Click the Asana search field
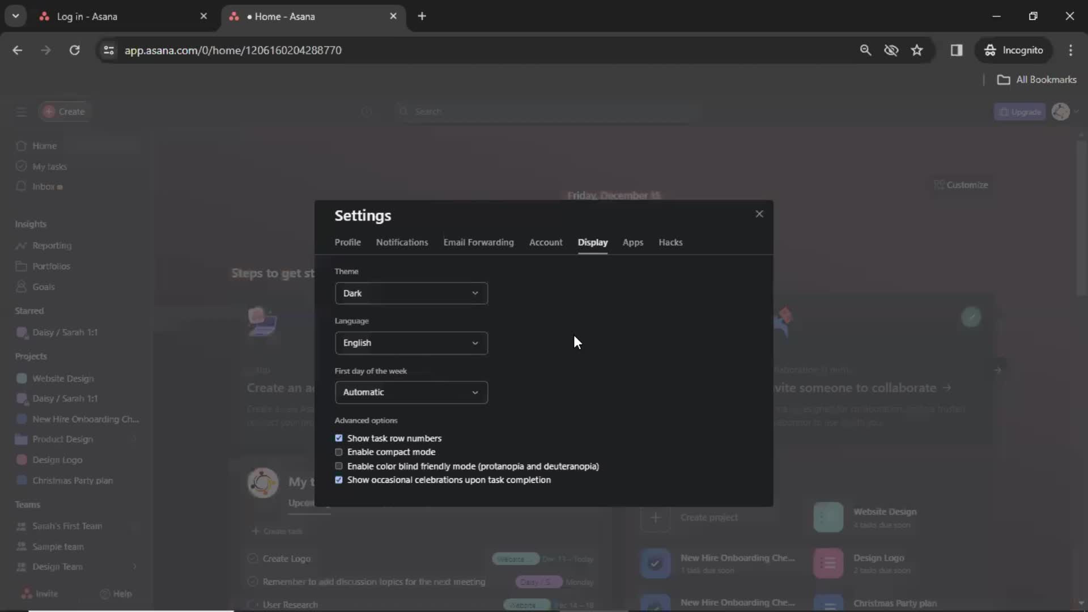 point(547,112)
